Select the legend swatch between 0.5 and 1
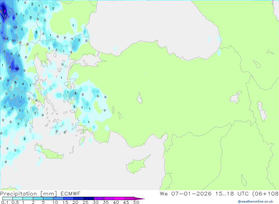This screenshot has height=204, width=279. 18,198
